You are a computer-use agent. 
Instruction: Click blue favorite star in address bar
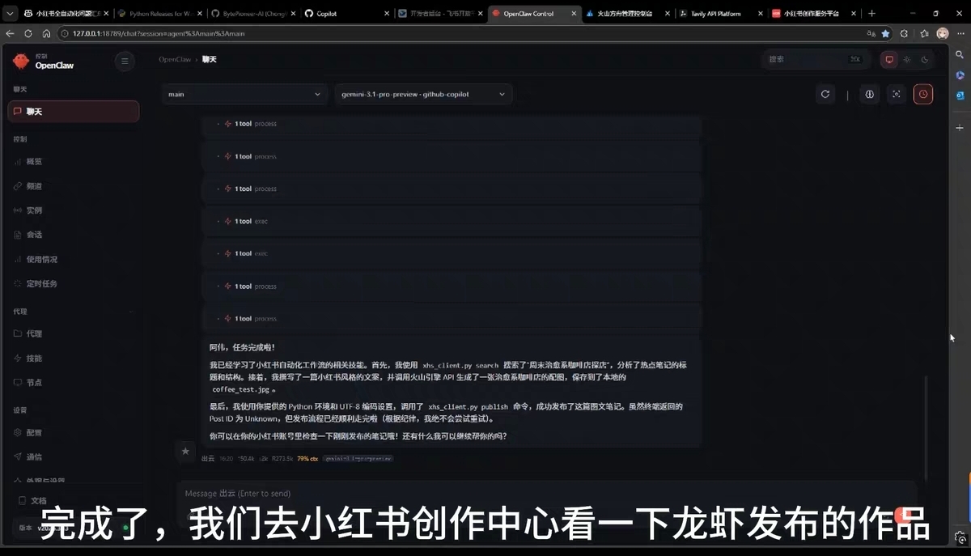tap(886, 34)
